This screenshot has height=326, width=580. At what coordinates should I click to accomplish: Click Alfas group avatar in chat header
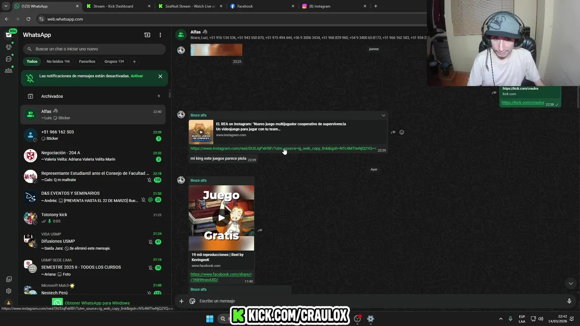tap(181, 35)
